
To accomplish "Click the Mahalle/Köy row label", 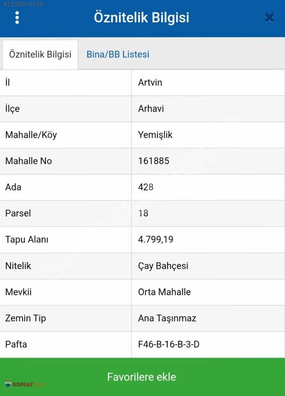I will [31, 135].
